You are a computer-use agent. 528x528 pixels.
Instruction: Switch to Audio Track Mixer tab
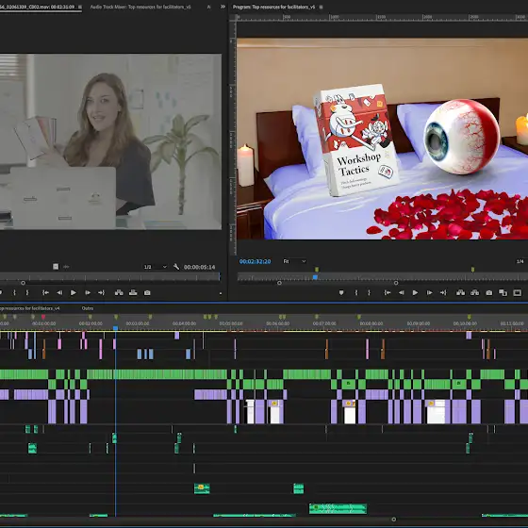140,7
